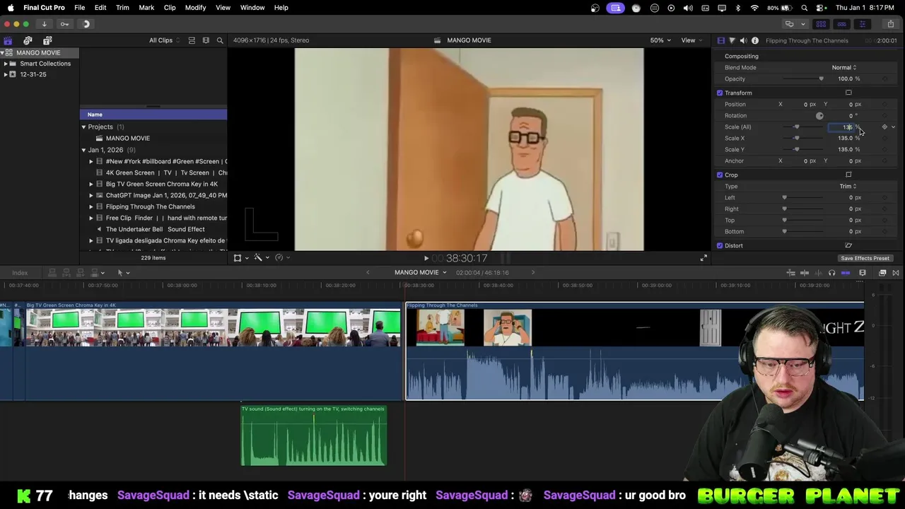Open the Info inspector tab
The width and height of the screenshot is (905, 509).
(x=755, y=40)
